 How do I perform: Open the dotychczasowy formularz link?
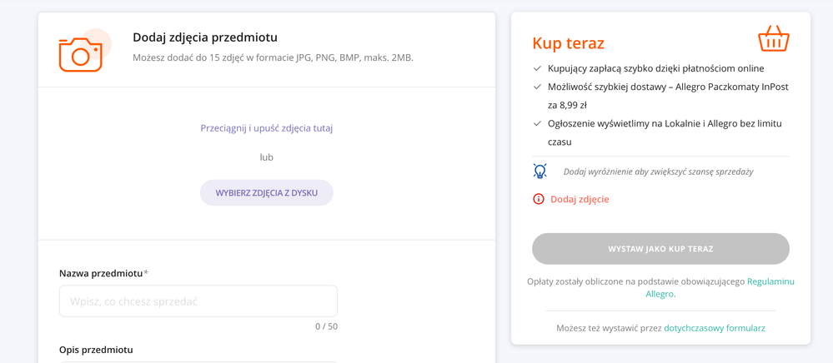tap(715, 328)
